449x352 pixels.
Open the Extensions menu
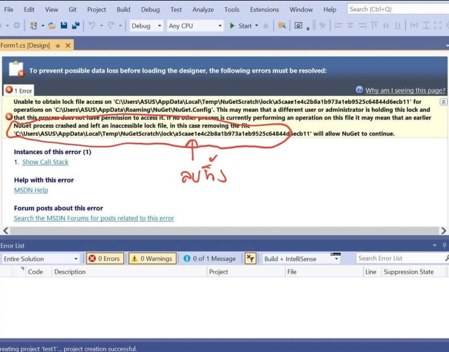[264, 10]
